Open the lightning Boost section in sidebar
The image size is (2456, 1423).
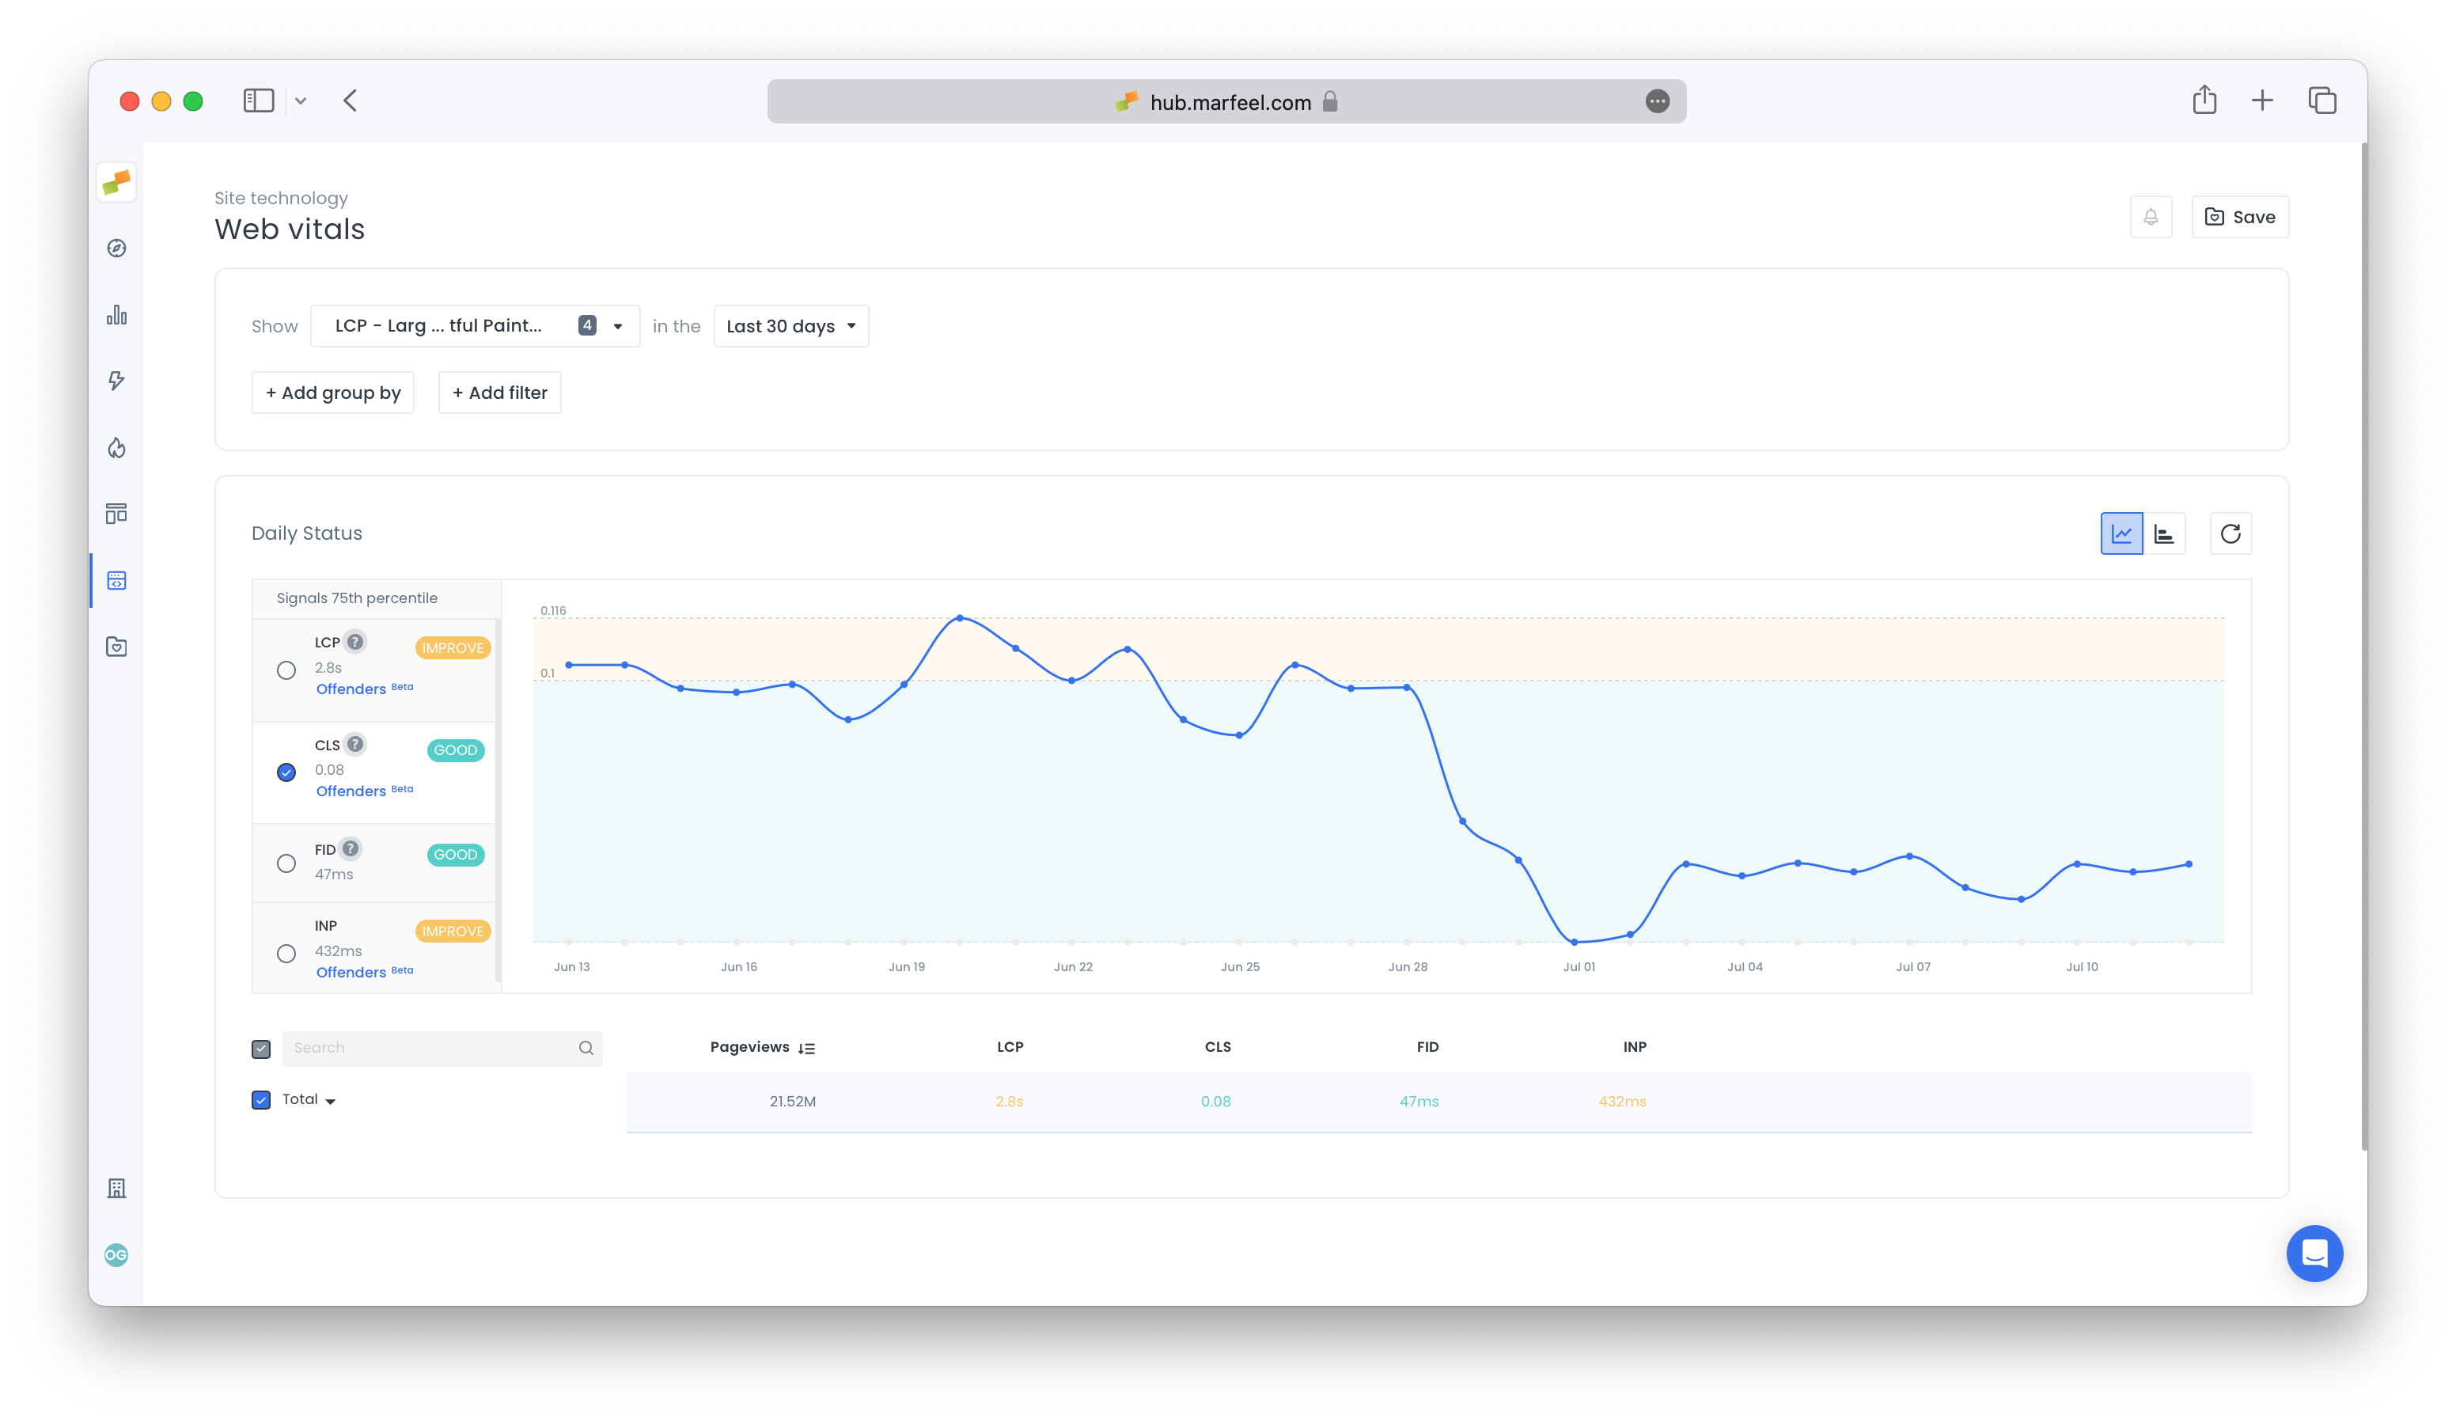pos(116,381)
